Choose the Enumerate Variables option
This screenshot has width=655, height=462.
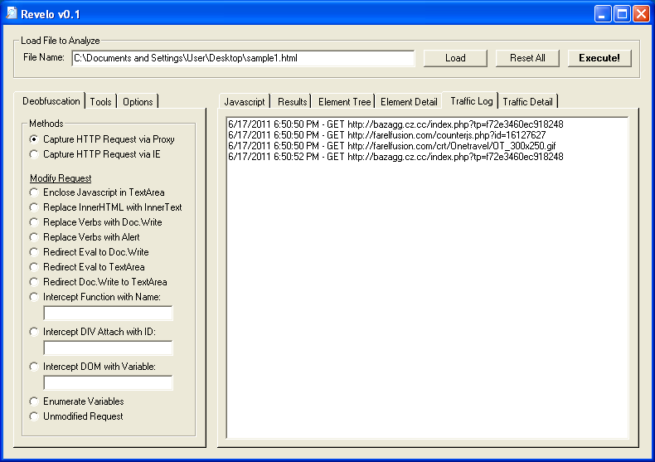click(34, 401)
